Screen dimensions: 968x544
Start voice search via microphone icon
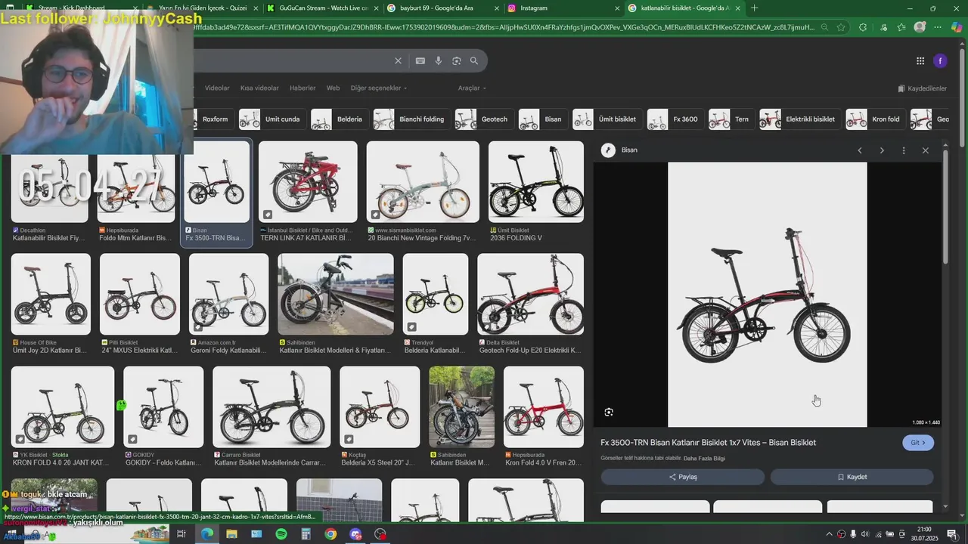pos(438,60)
